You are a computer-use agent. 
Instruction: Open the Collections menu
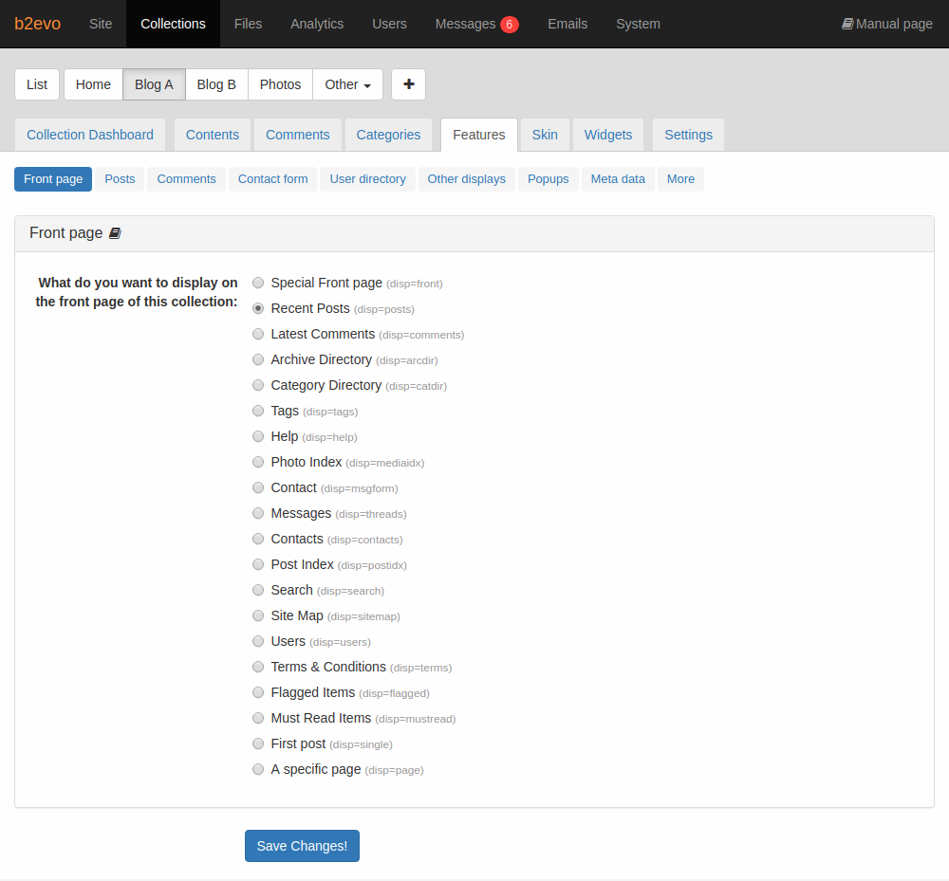pos(173,24)
